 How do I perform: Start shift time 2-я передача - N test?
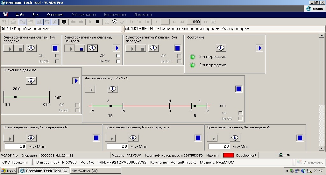point(9,138)
